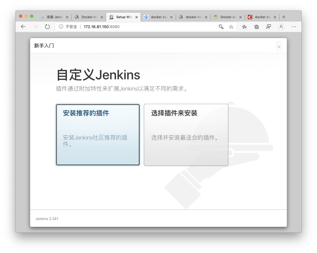Open a new tab with the plus button
The width and height of the screenshot is (317, 253).
284,17
